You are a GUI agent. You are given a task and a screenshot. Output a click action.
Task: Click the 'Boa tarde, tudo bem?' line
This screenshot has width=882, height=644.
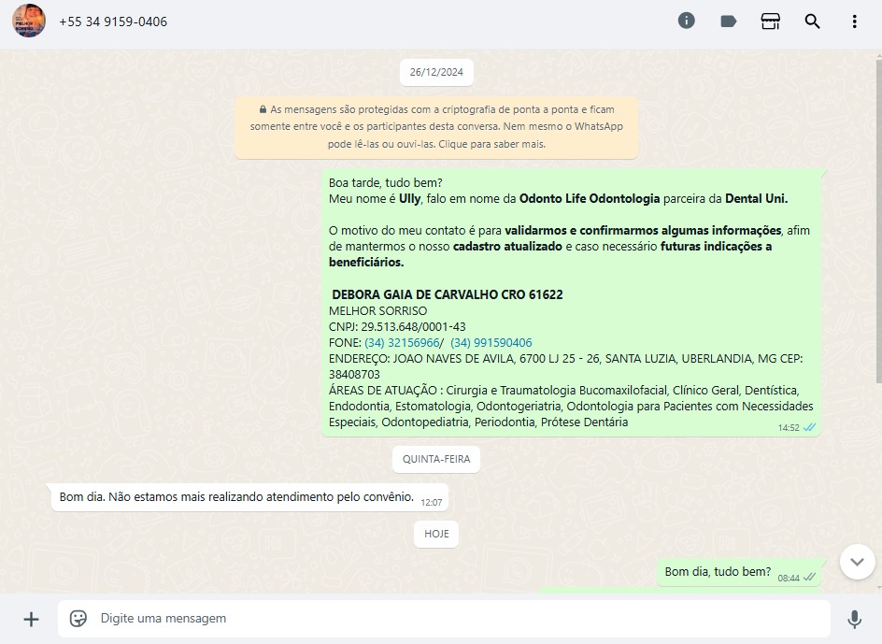click(386, 183)
